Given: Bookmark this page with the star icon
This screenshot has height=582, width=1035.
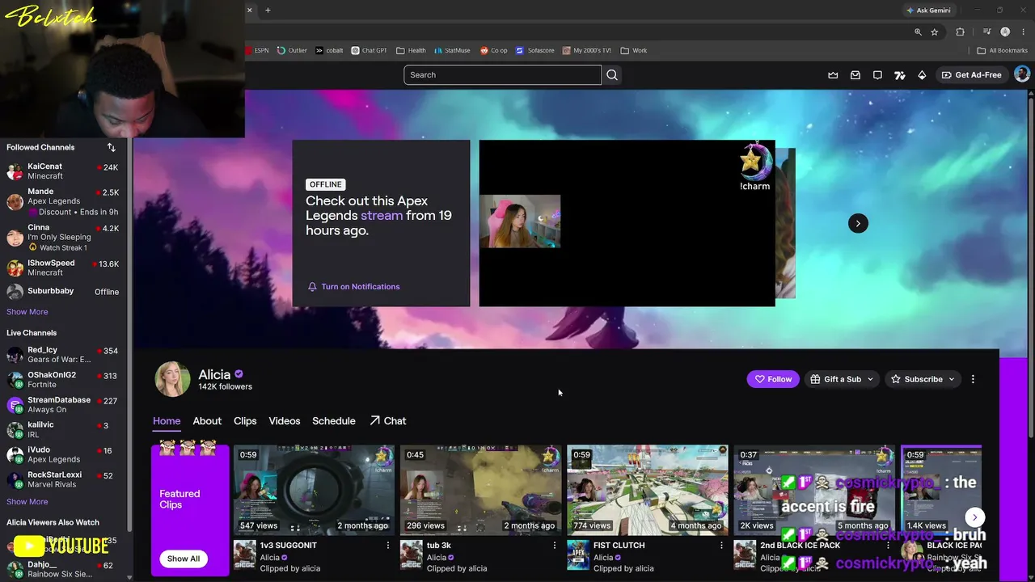Looking at the screenshot, I should click(935, 32).
